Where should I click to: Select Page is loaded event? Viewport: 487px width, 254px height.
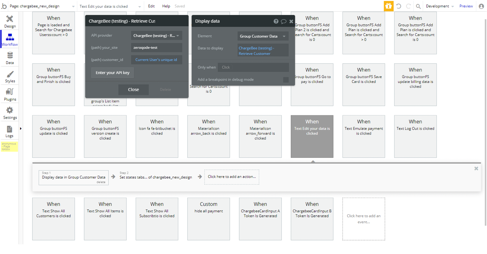54,33
